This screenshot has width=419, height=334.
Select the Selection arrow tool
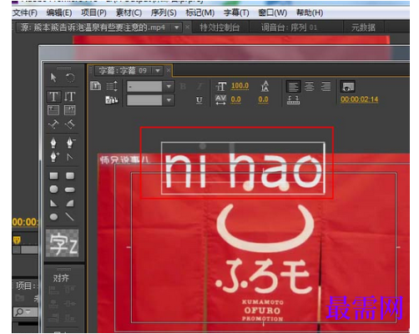coord(53,78)
